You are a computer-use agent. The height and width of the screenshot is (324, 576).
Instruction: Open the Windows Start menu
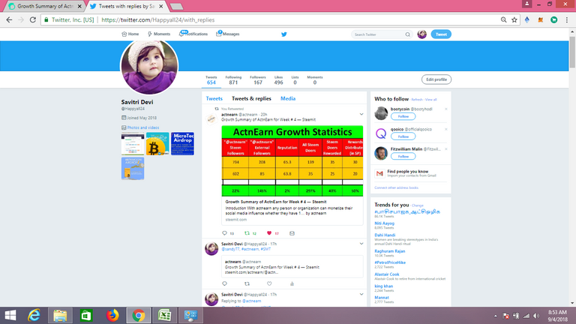(x=10, y=316)
